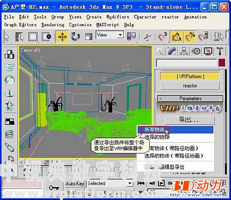Open the Create menu
The height and width of the screenshot is (200, 231).
(x=94, y=17)
